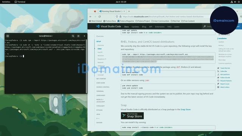Expand TERMINAL section in sidebar

point(100,91)
